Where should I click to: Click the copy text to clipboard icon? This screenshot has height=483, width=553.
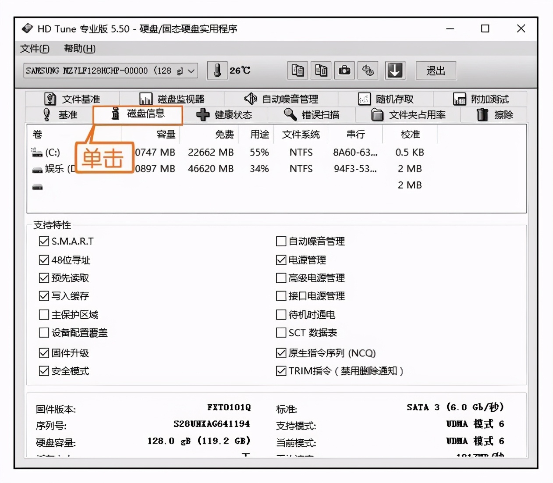[298, 70]
